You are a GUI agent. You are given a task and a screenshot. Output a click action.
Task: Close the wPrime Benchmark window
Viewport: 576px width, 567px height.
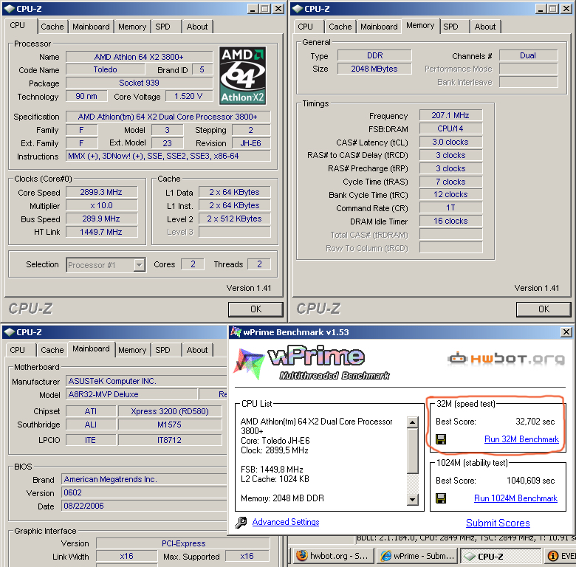pyautogui.click(x=566, y=332)
